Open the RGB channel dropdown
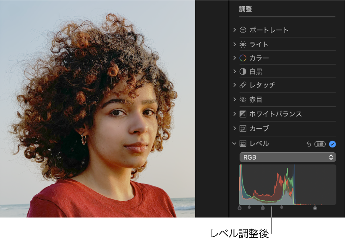This screenshot has width=346, height=241. tap(287, 157)
